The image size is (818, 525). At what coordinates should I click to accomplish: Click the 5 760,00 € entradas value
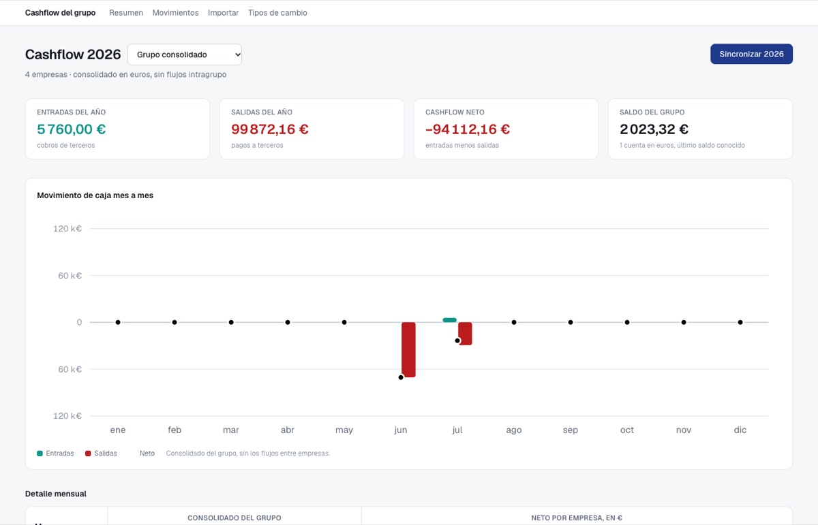72,129
